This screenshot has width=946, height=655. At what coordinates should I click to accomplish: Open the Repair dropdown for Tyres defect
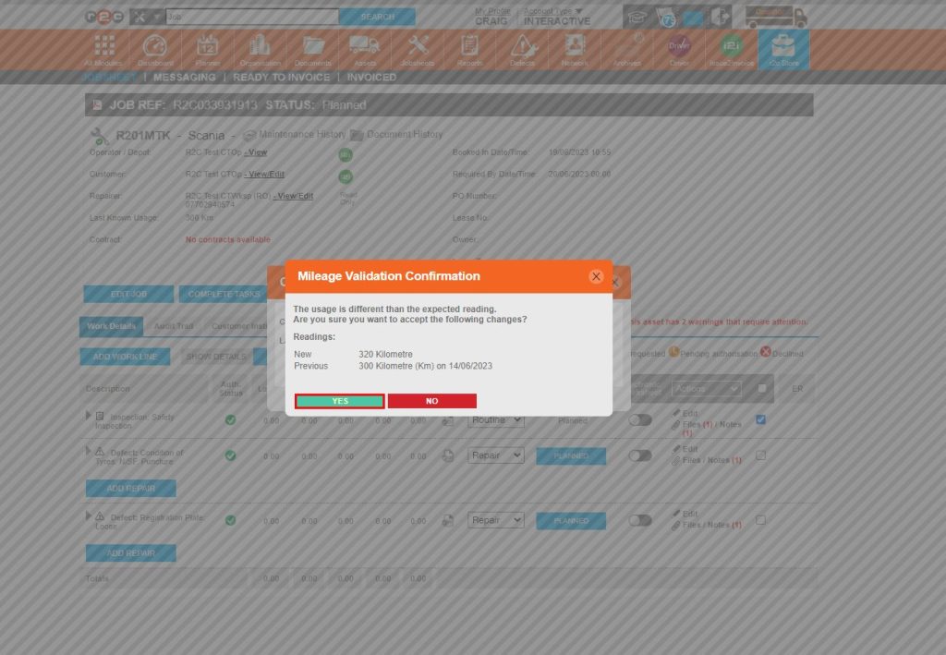point(495,455)
